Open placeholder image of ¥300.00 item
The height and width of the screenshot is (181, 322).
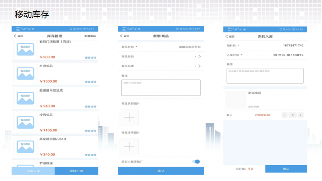[25, 49]
